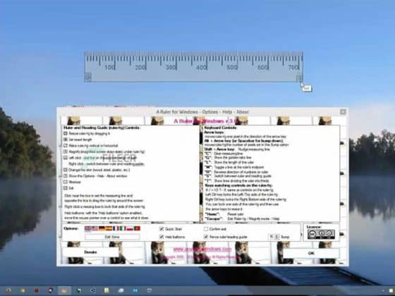
Task: Switch language using the Italian flag
Action: [123, 228]
